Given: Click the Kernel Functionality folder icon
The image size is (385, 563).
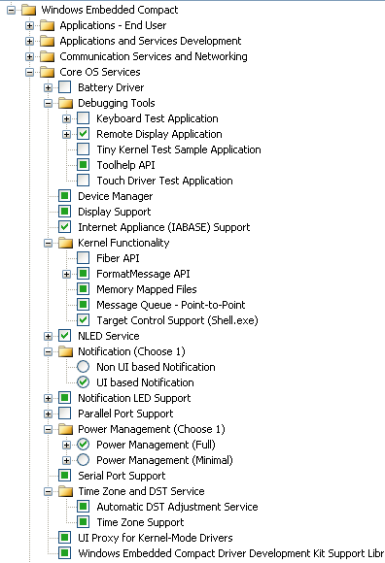Looking at the screenshot, I should 65,243.
